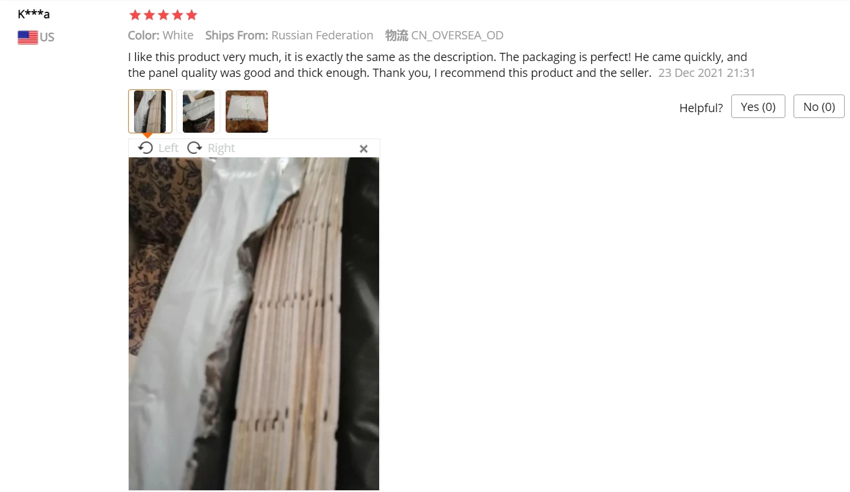Open the second review photo thumbnail
This screenshot has width=850, height=492.
[199, 112]
